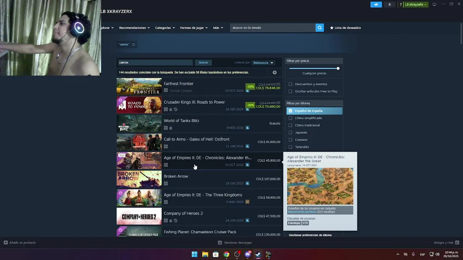Open the notifications bell icon

pyautogui.click(x=390, y=5)
